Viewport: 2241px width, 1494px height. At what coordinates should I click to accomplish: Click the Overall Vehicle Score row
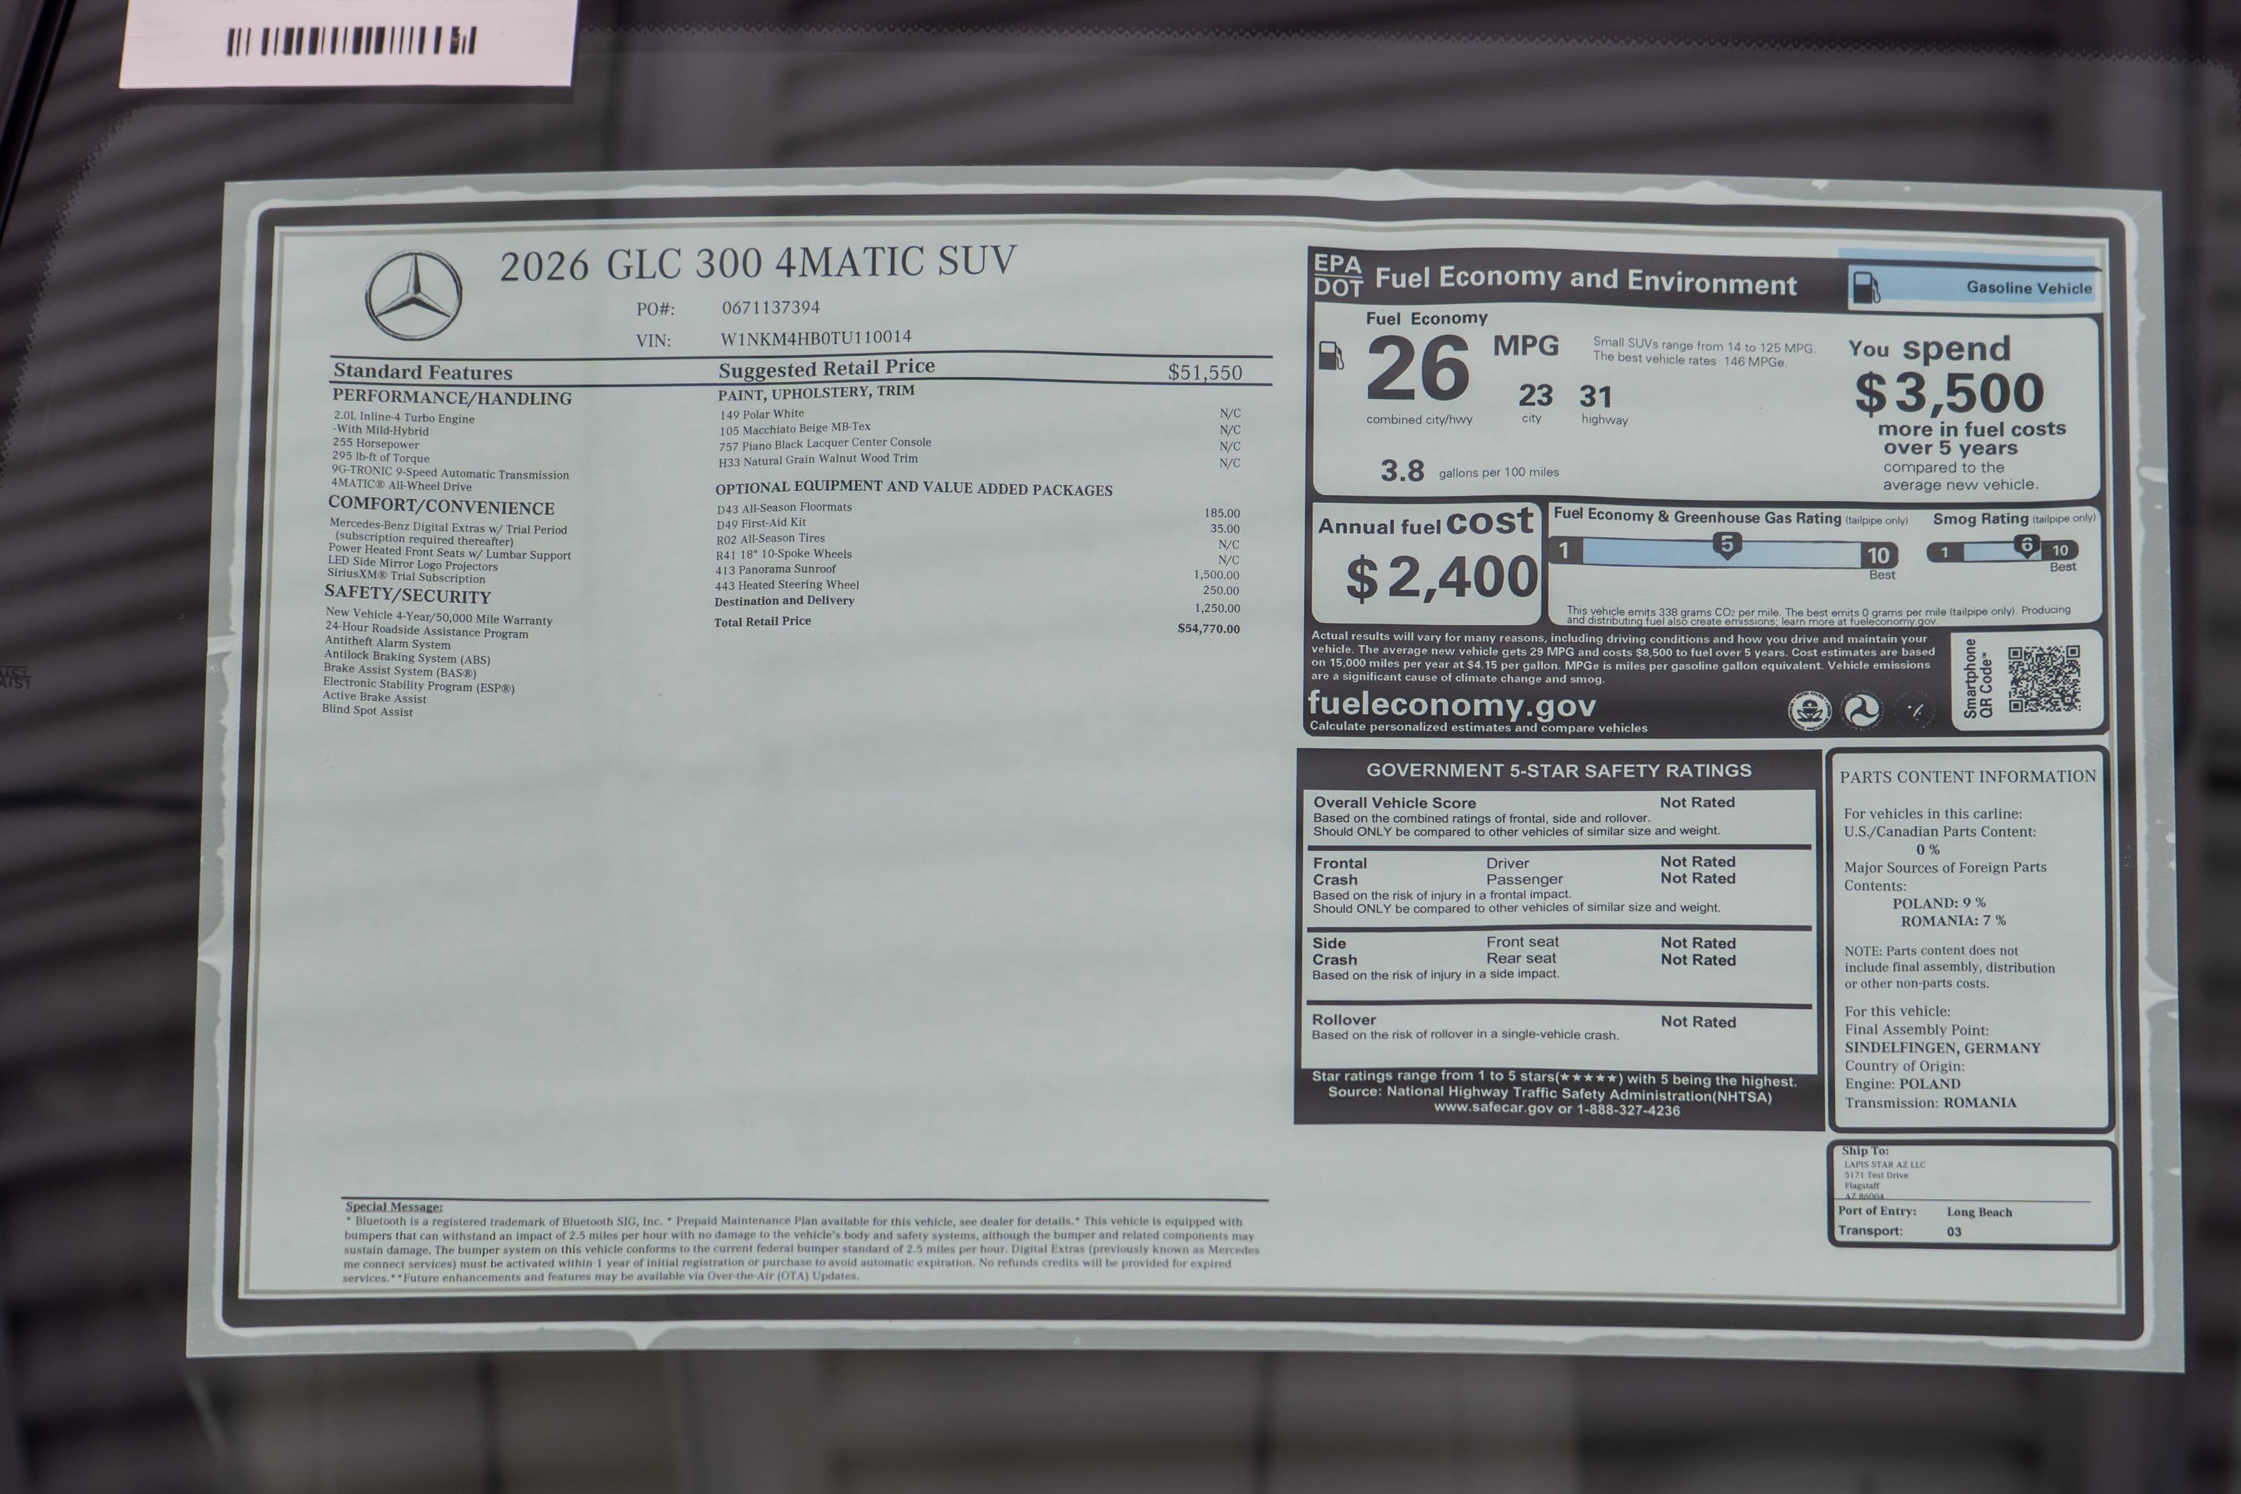1559,817
